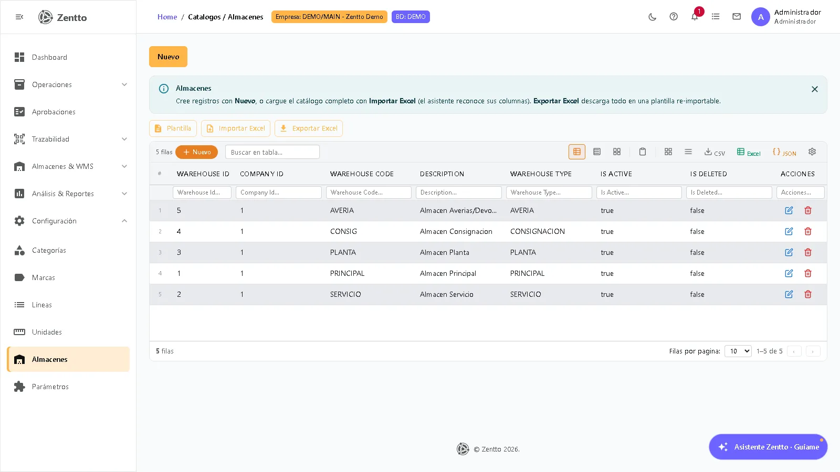Screen dimensions: 840x472
Task: Focus the Company Id filter field
Action: coord(278,192)
